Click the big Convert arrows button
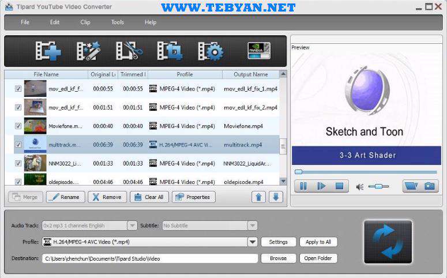Image resolution: width=447 pixels, height=278 pixels. coord(388,242)
